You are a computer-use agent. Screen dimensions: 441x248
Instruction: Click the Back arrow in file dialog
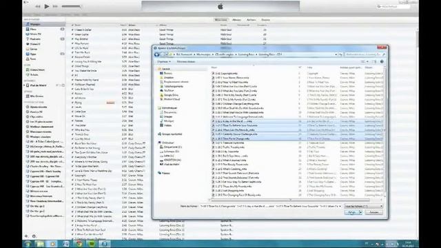click(157, 54)
